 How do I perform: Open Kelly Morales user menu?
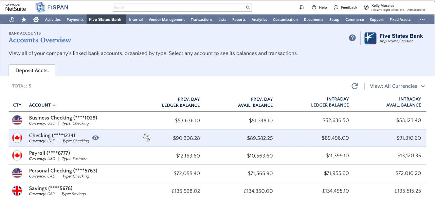click(398, 7)
